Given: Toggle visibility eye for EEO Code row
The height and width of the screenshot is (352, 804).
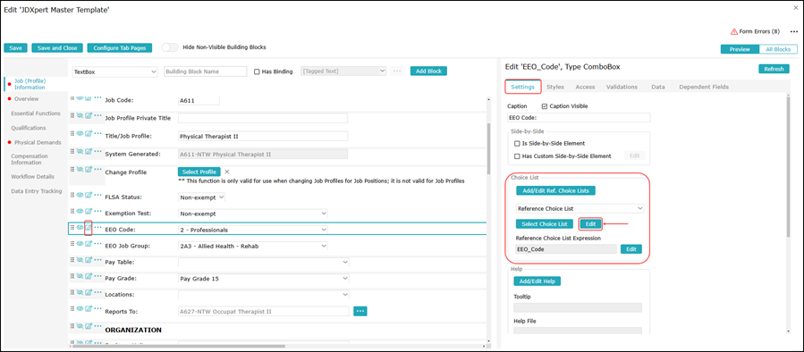Looking at the screenshot, I should [80, 228].
